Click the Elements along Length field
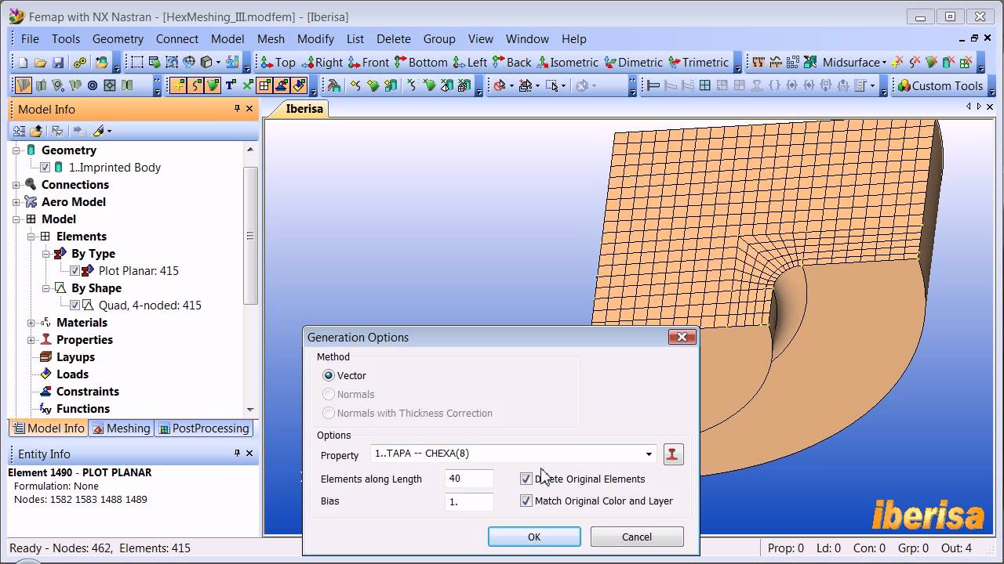1004x564 pixels. point(469,479)
